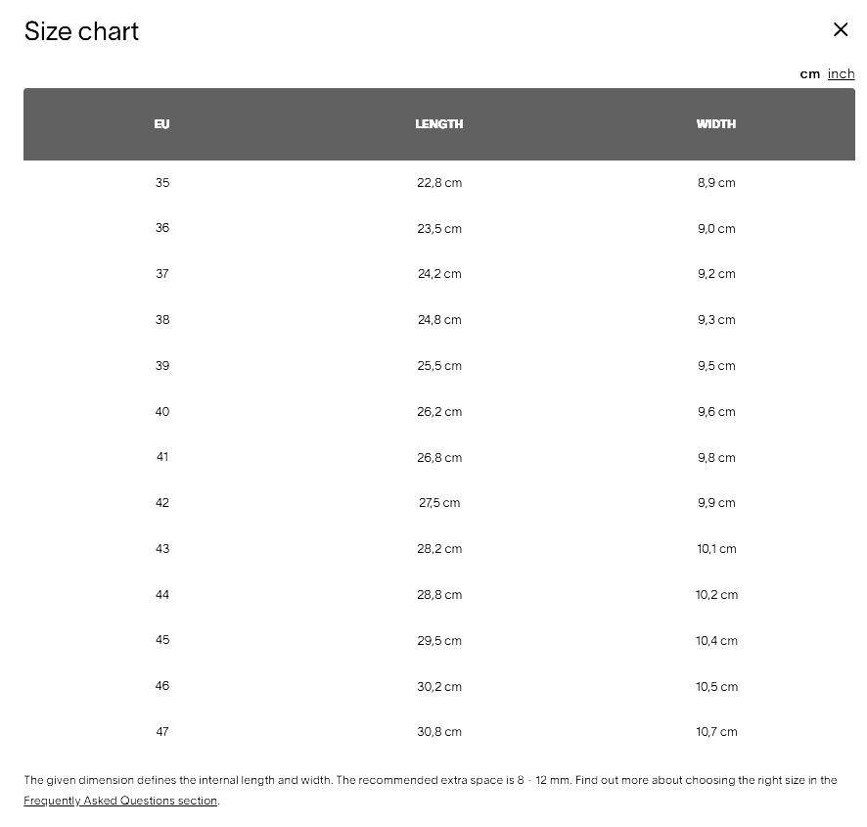Viewport: 867px width, 827px height.
Task: Click the 10,7 cm width value
Action: (716, 732)
